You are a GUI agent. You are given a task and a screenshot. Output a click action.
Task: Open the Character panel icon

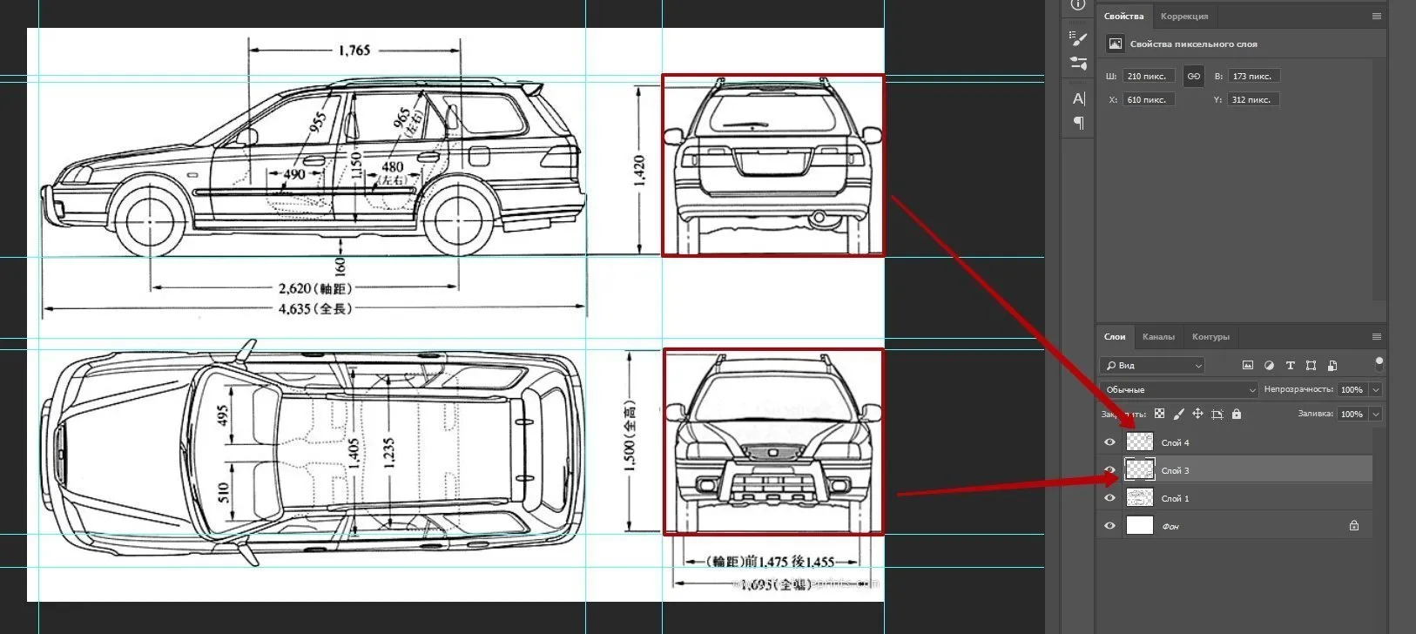pyautogui.click(x=1078, y=99)
